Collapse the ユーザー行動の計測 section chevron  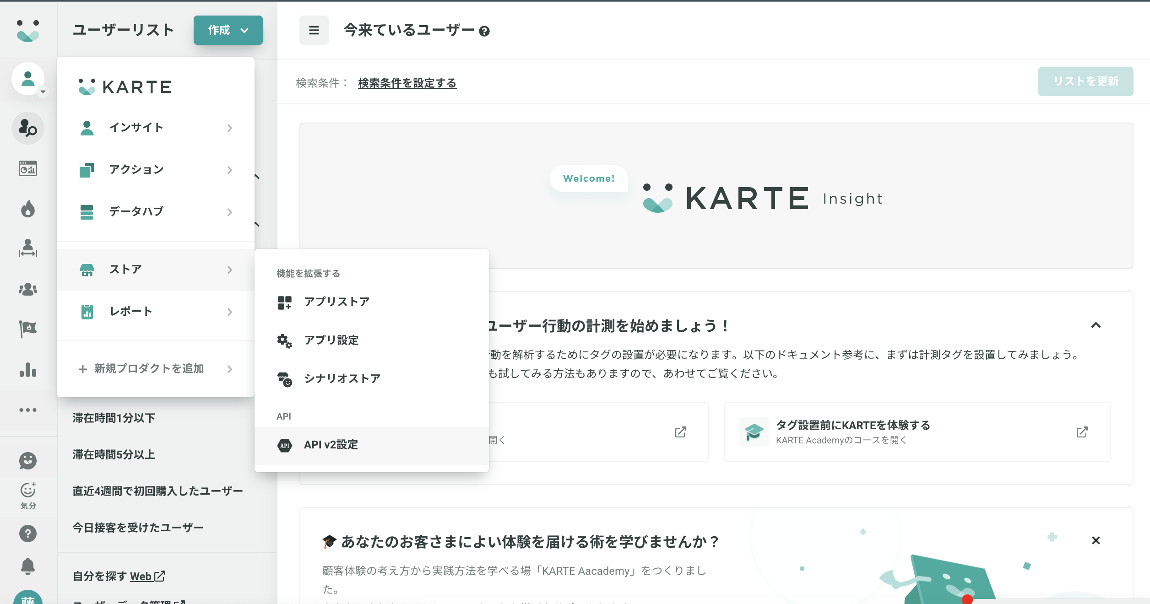click(1096, 325)
